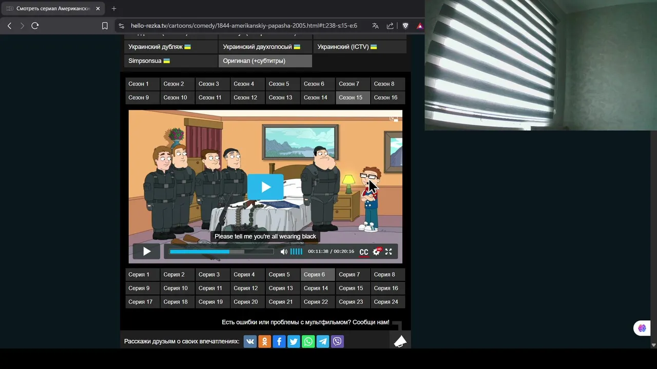Open Серия 13
This screenshot has width=657, height=369.
282,288
